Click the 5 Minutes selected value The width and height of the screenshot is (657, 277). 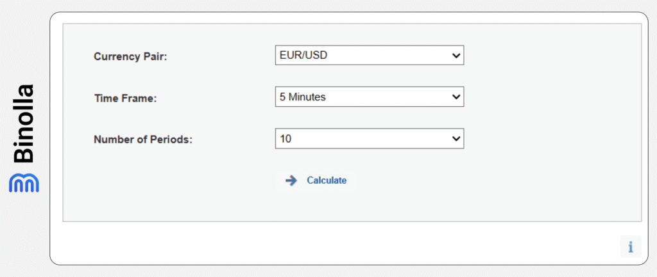[x=303, y=97]
